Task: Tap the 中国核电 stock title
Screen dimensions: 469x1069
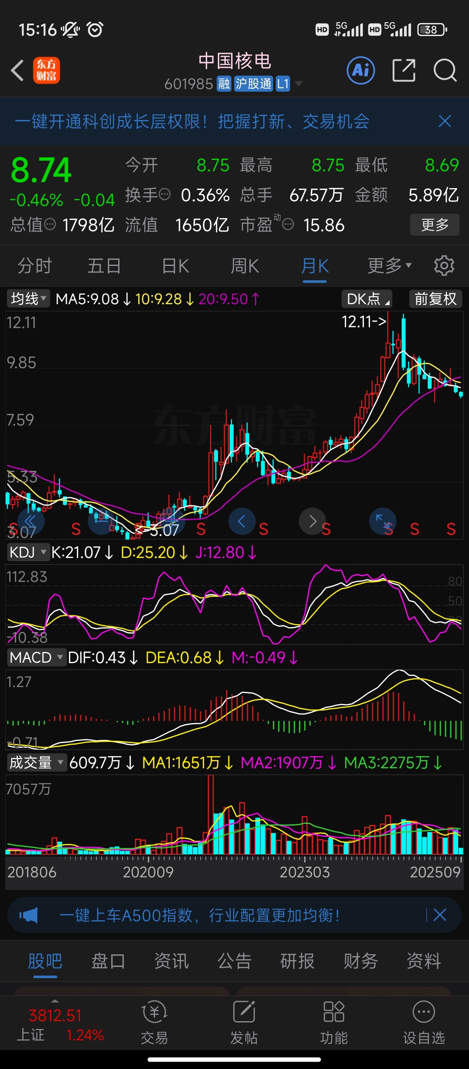Action: point(235,61)
